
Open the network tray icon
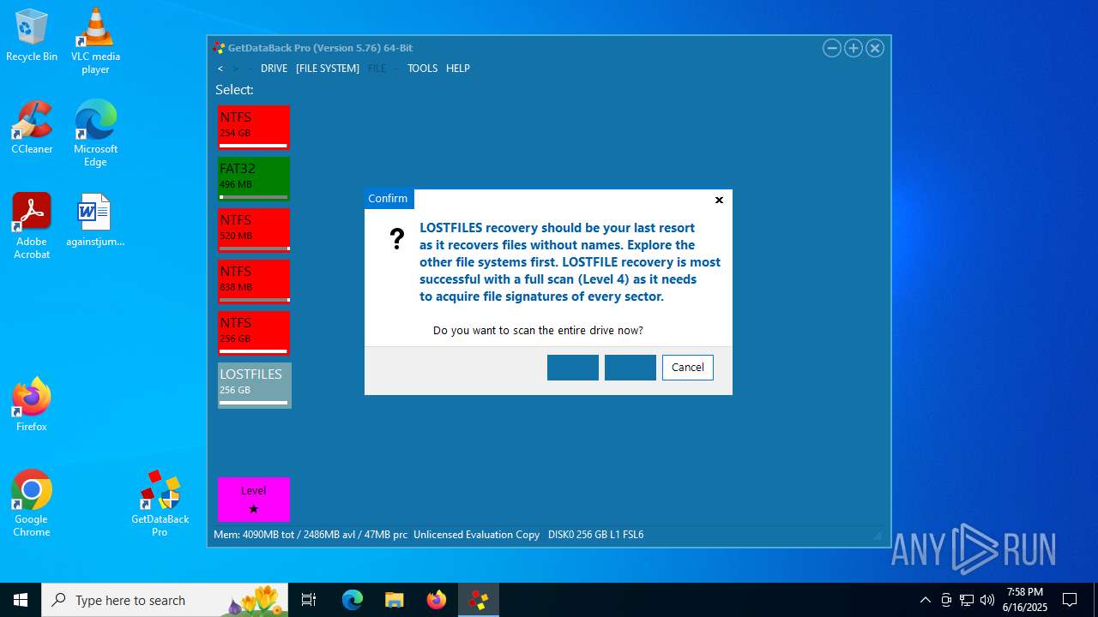[967, 600]
